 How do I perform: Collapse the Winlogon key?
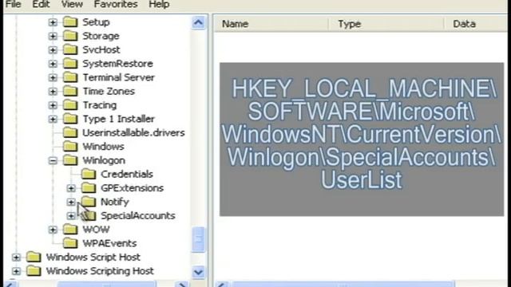pyautogui.click(x=53, y=160)
